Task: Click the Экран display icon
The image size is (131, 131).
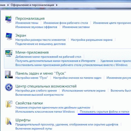Action: [x=9, y=36]
